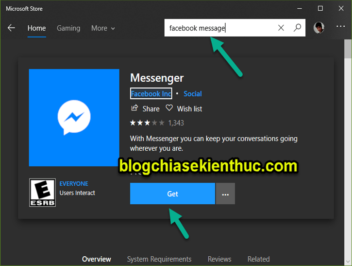Open the star rating with 1,343 reviews
The width and height of the screenshot is (352, 266).
click(x=157, y=123)
